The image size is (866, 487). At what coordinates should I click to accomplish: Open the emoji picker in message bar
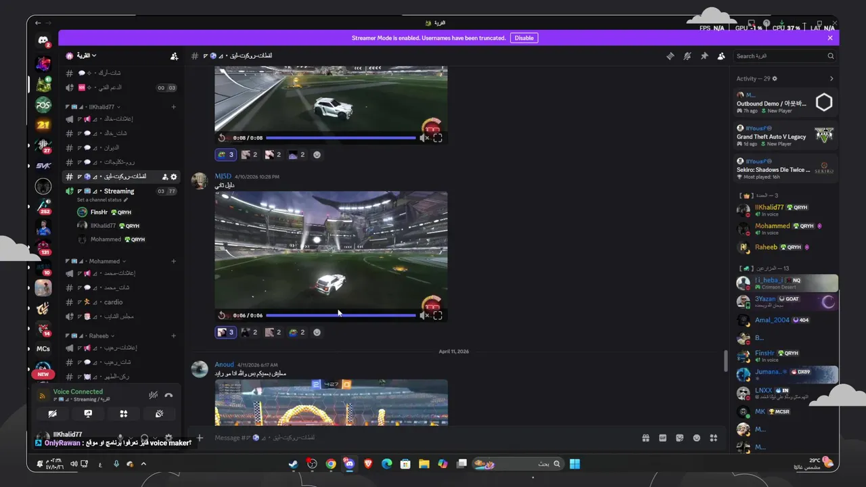pos(697,438)
